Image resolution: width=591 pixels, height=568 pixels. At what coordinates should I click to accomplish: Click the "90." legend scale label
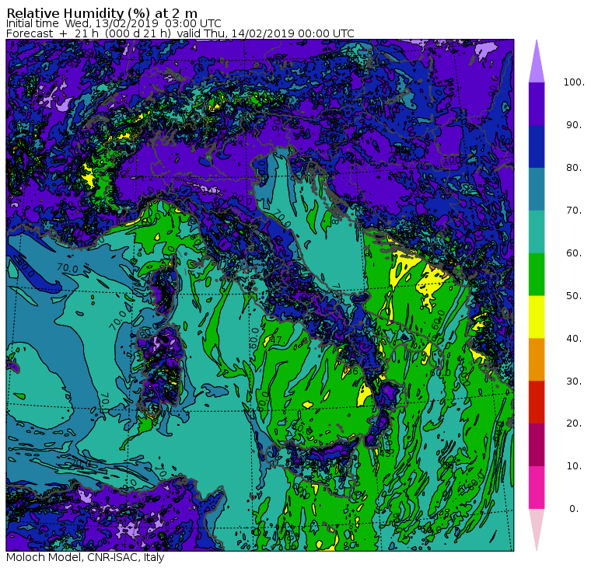point(574,125)
